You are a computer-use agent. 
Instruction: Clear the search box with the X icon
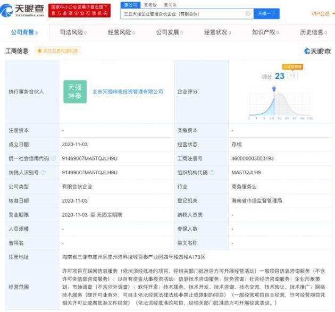coord(248,13)
